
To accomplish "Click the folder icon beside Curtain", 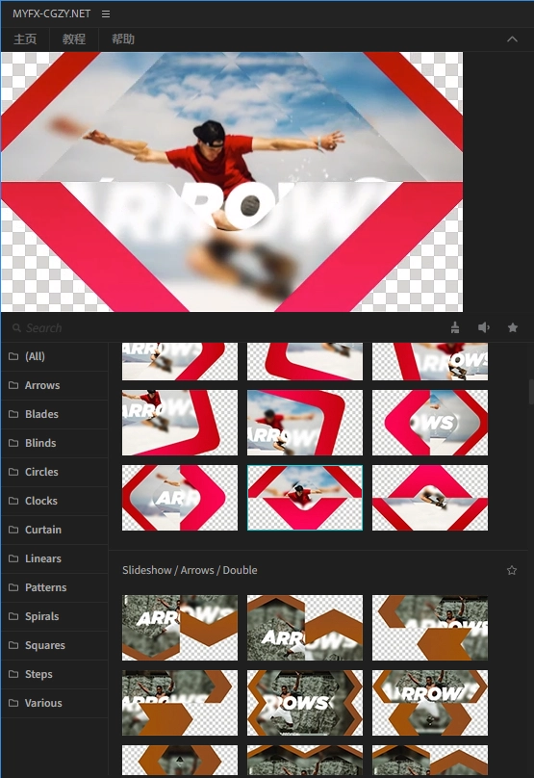I will coord(13,530).
